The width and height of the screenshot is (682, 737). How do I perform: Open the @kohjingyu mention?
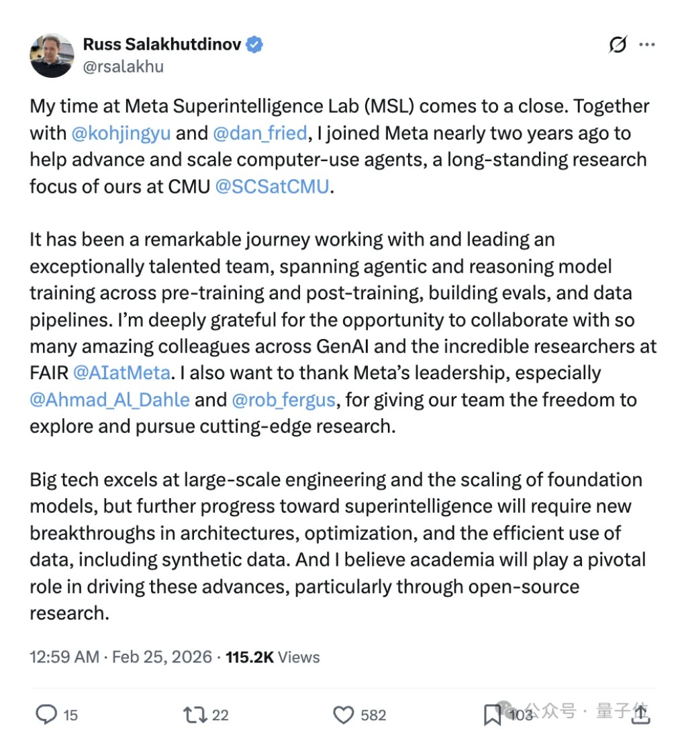tap(120, 132)
